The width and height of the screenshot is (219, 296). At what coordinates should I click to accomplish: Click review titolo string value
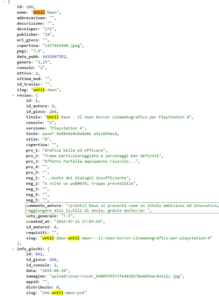coord(118,117)
